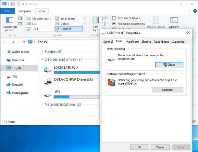Choose Tiles layout
Viewport: 198px width, 152px height.
tap(32, 29)
